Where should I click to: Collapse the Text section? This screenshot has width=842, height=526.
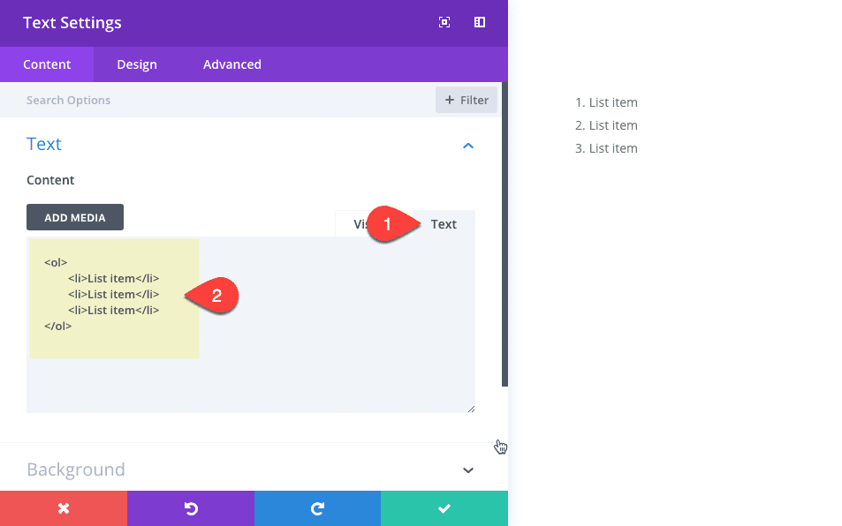click(x=467, y=145)
